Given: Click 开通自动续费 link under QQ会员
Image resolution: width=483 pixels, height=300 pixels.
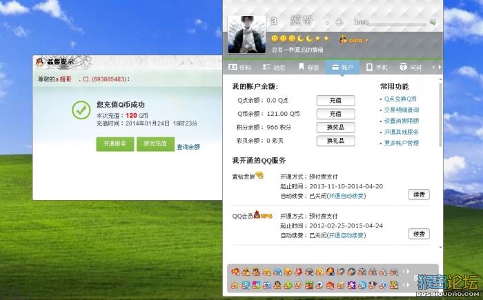Looking at the screenshot, I should tap(346, 235).
